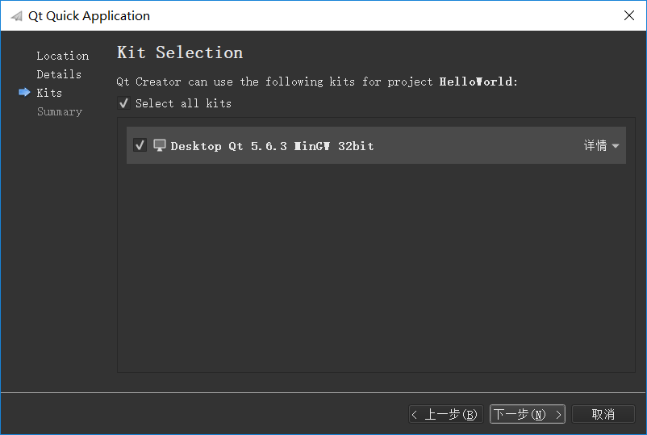This screenshot has height=435, width=647.
Task: Click the blue arrow beside Kits step
Action: click(25, 92)
